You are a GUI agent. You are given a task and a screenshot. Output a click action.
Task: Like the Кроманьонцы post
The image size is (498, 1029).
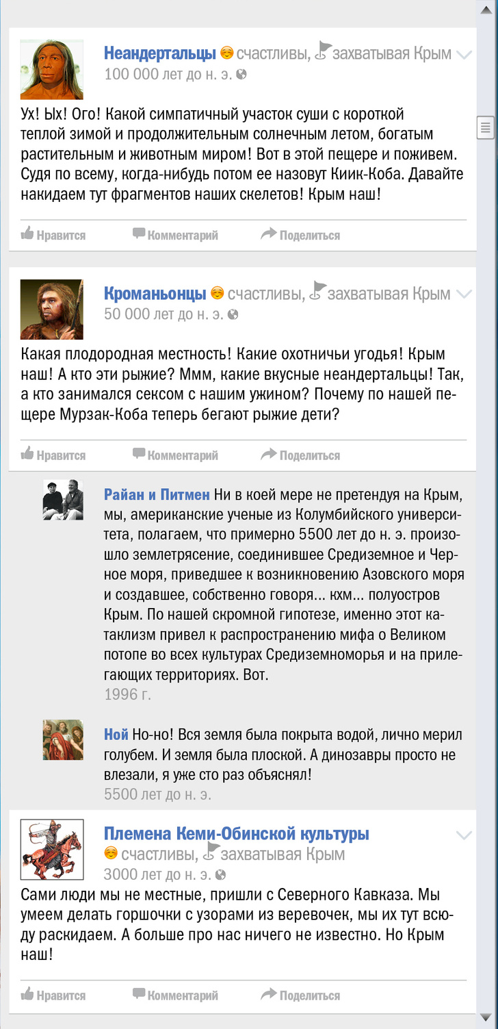pyautogui.click(x=53, y=455)
